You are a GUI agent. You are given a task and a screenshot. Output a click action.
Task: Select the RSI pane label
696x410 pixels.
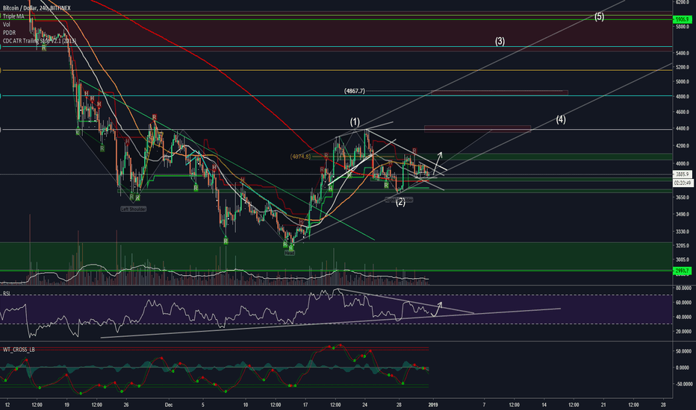[7, 294]
